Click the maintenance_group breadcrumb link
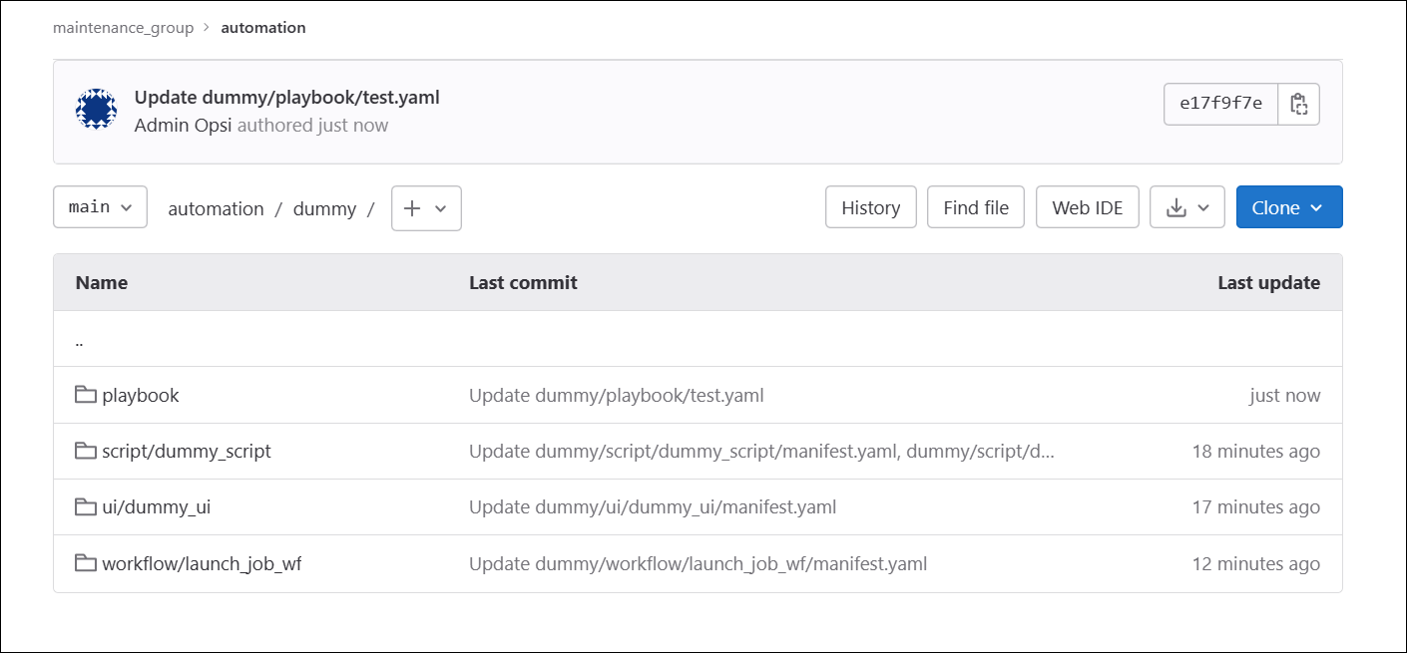This screenshot has width=1407, height=653. (124, 27)
